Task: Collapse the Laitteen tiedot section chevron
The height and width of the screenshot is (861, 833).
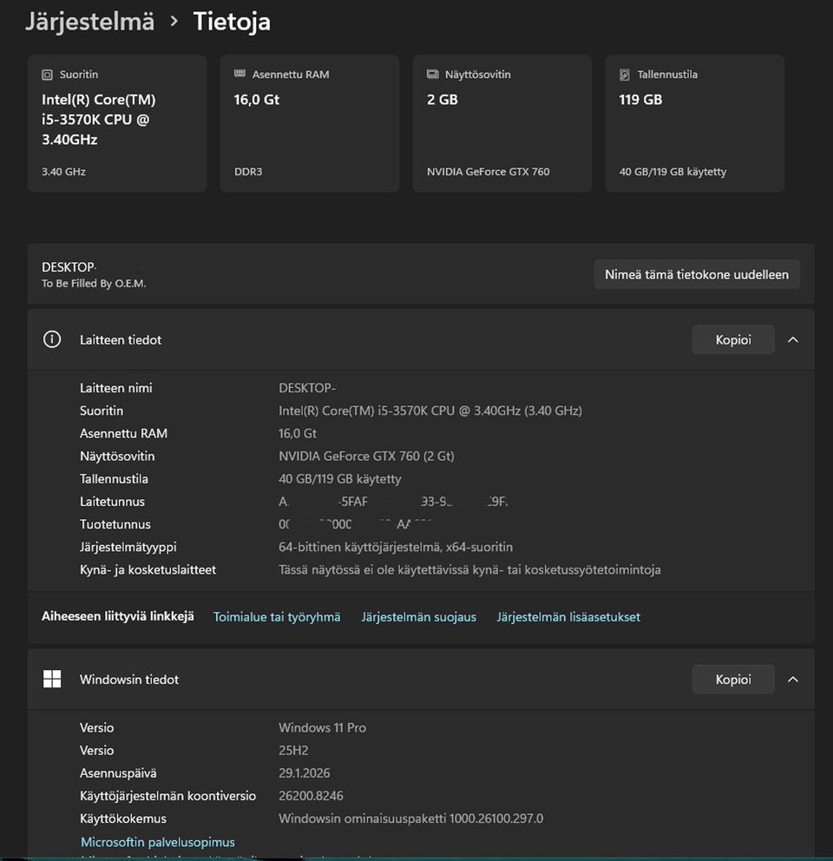Action: coord(792,340)
